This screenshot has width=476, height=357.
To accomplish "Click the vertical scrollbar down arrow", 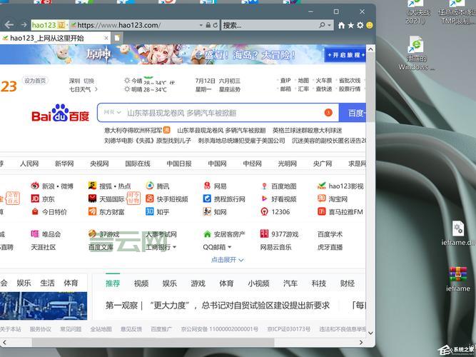I will (x=370, y=333).
